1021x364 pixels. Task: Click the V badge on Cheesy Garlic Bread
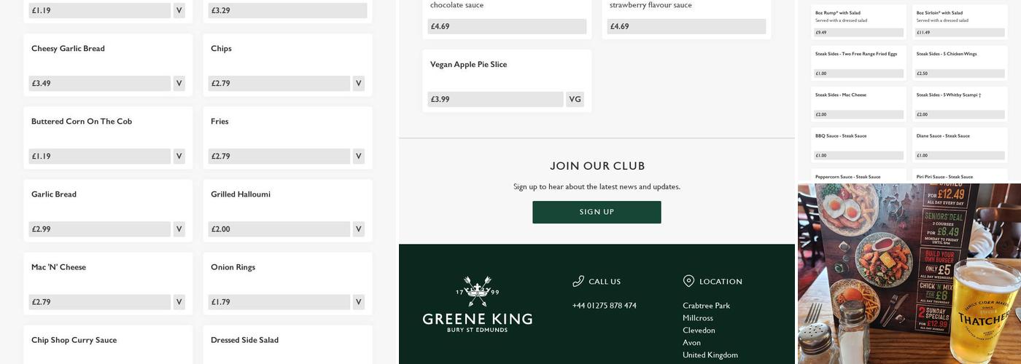(179, 84)
